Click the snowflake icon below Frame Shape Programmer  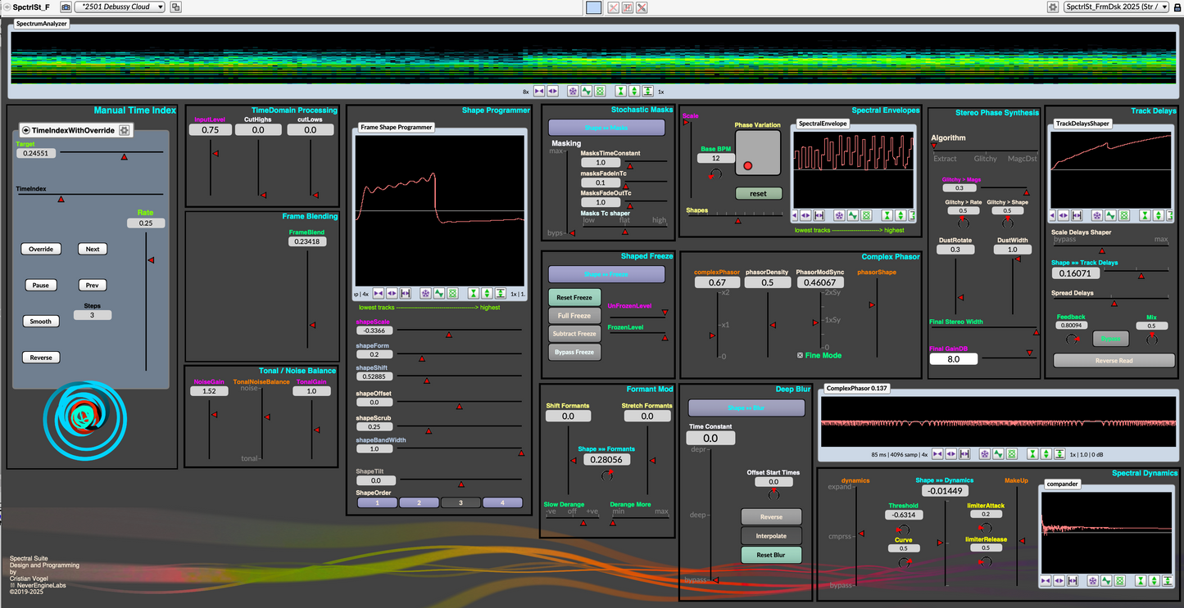pos(426,293)
